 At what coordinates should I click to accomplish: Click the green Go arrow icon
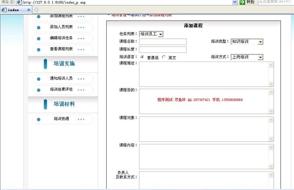coord(242,2)
